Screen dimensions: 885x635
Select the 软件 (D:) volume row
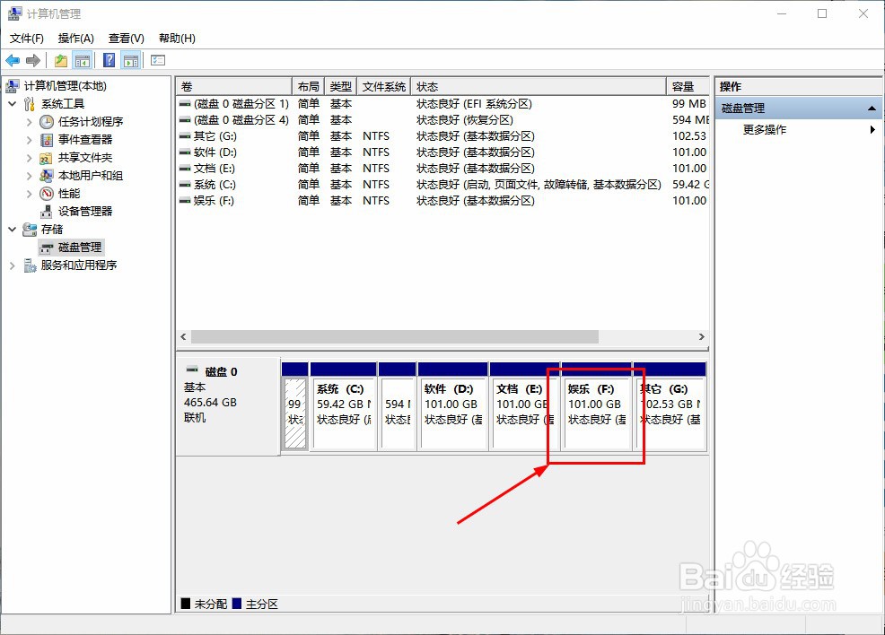coord(443,152)
